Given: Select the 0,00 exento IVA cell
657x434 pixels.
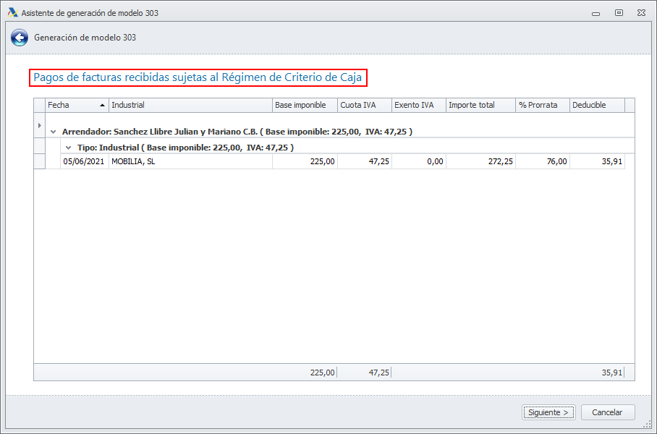Looking at the screenshot, I should [x=419, y=161].
